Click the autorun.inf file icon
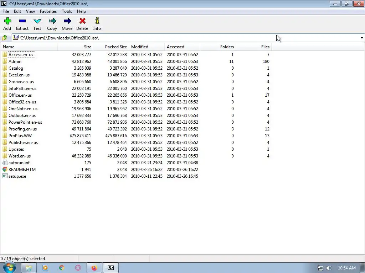Screen dimensions: 365x273 pyautogui.click(x=5, y=163)
